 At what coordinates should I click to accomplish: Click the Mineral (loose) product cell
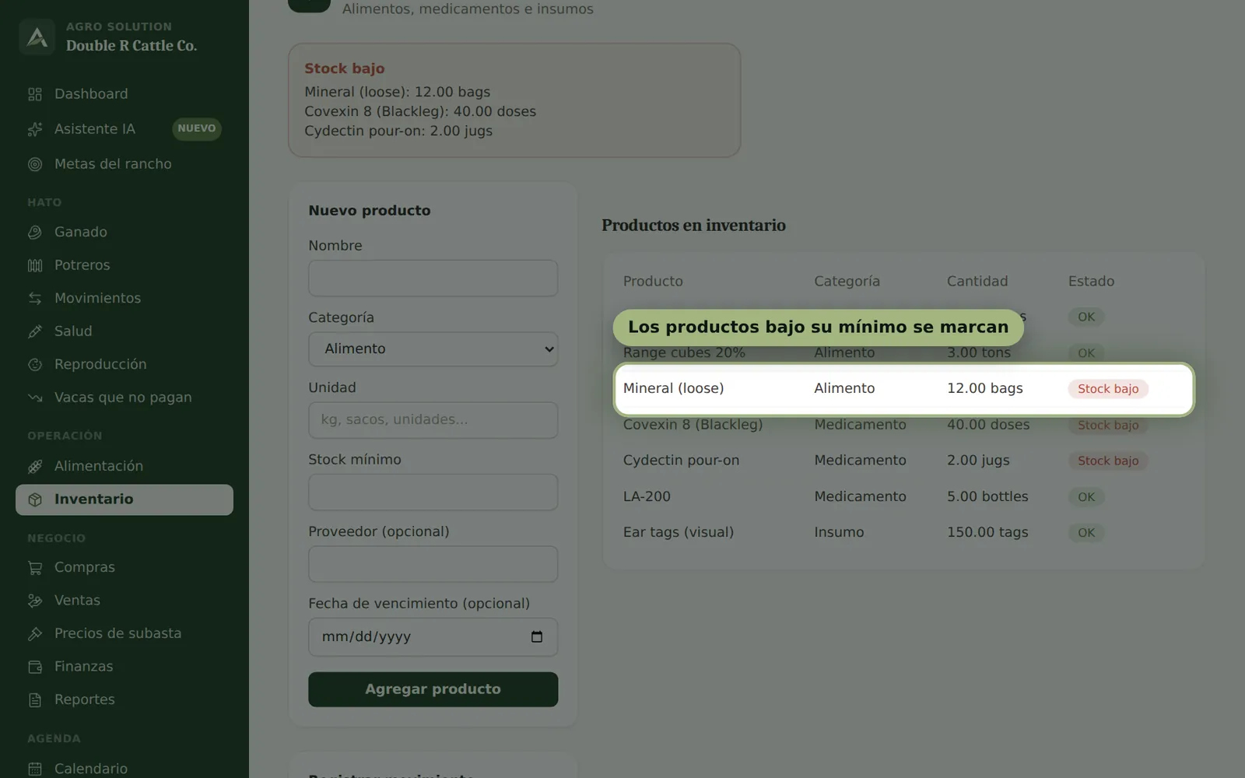coord(673,388)
